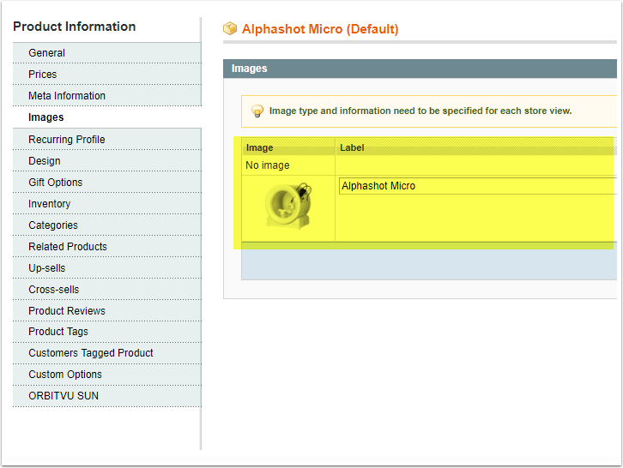Select the Images tab
This screenshot has height=468, width=623.
(x=107, y=117)
